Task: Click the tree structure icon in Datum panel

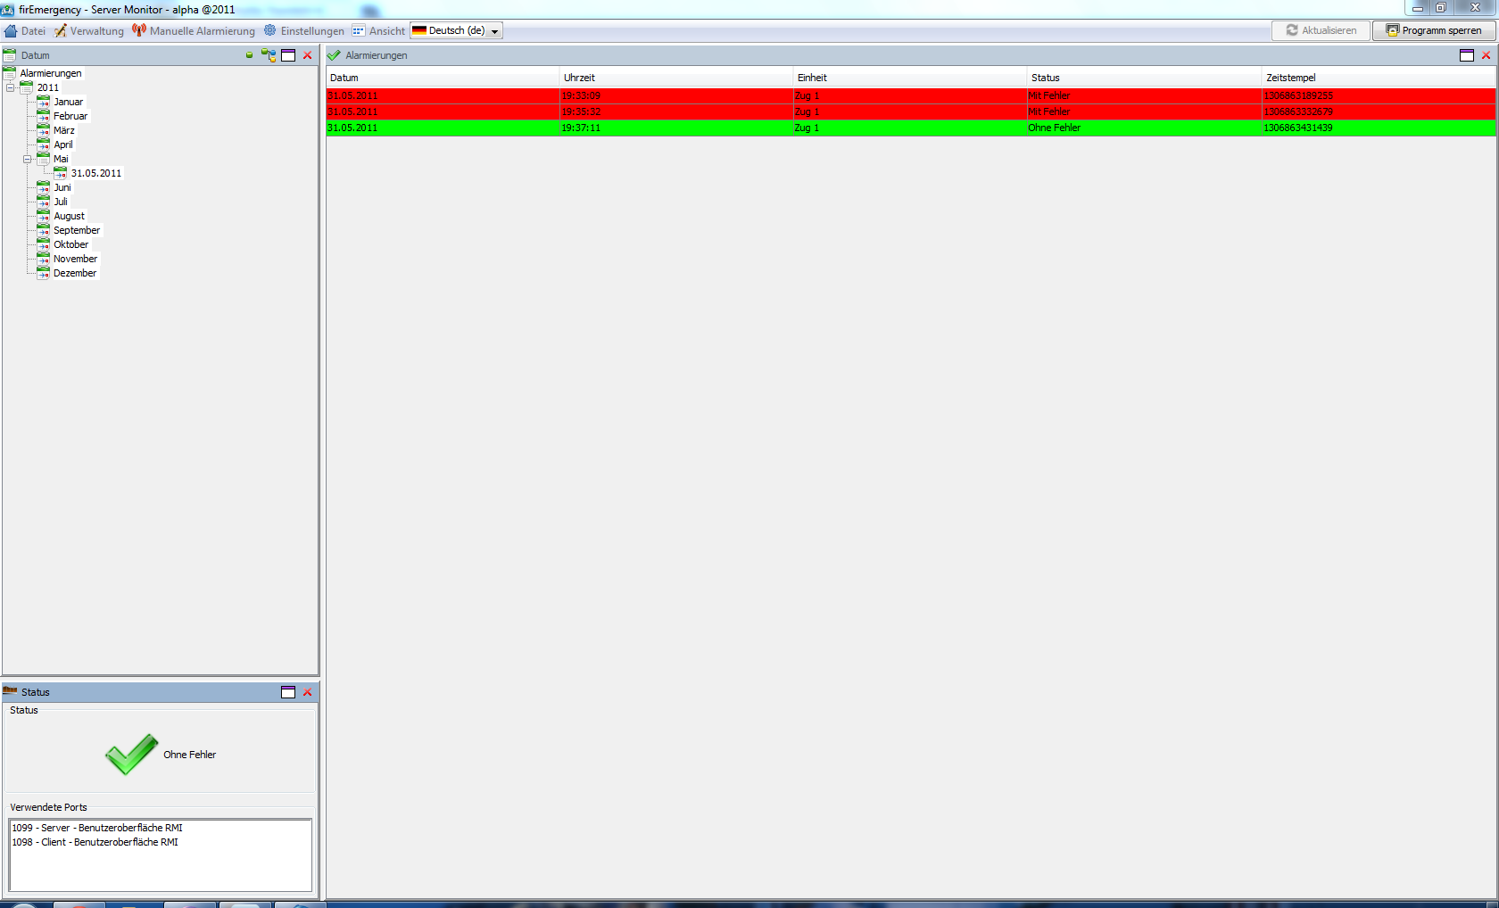Action: (269, 55)
